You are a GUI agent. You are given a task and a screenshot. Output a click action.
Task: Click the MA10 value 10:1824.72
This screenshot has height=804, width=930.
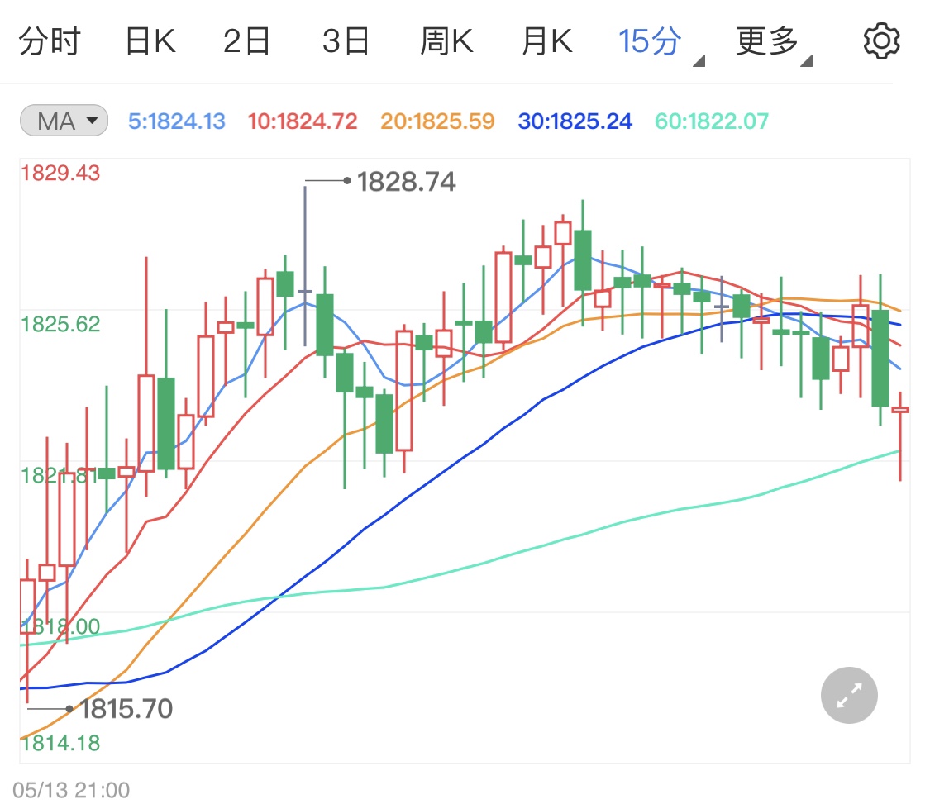point(303,121)
